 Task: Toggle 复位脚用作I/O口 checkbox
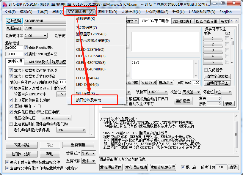pos(11,106)
